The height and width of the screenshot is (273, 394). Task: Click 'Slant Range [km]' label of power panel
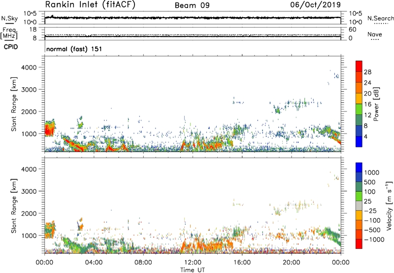tap(14, 104)
